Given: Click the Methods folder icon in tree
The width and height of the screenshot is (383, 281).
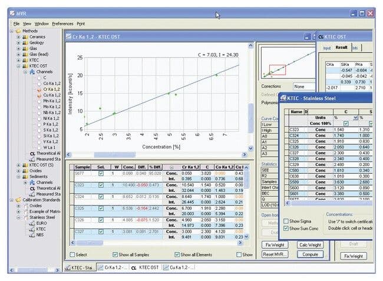Looking at the screenshot, I should coord(18,31).
